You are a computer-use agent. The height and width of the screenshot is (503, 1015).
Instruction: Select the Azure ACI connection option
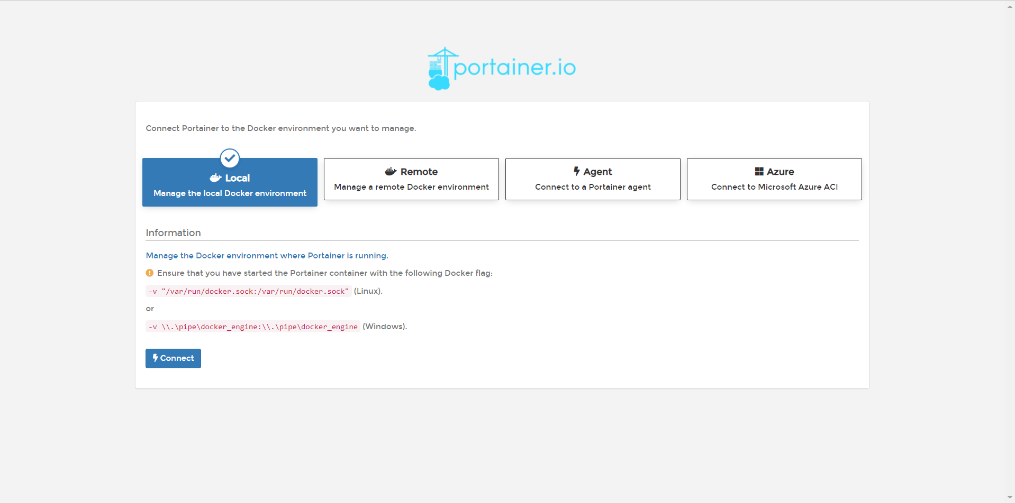click(x=774, y=179)
